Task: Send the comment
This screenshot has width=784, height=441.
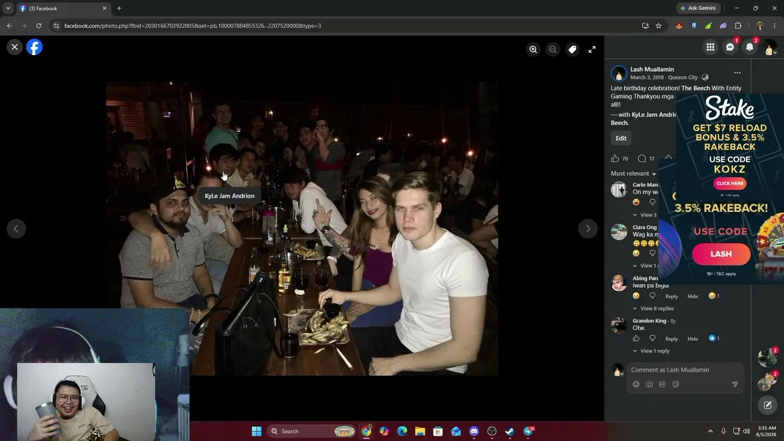Action: [735, 385]
